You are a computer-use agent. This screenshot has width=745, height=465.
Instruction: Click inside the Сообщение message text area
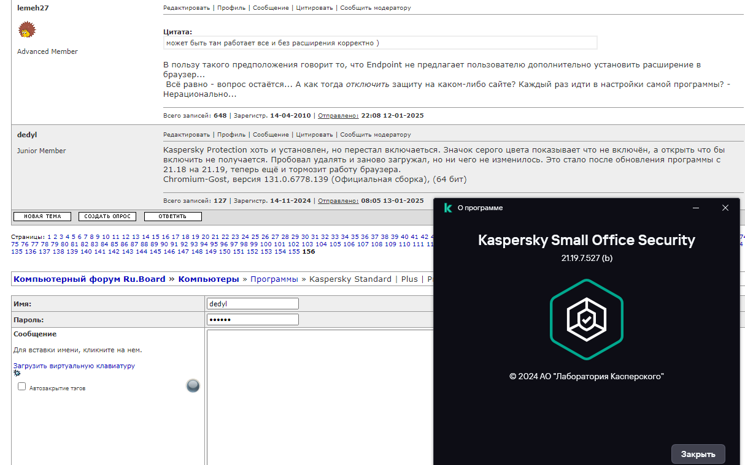(320, 396)
